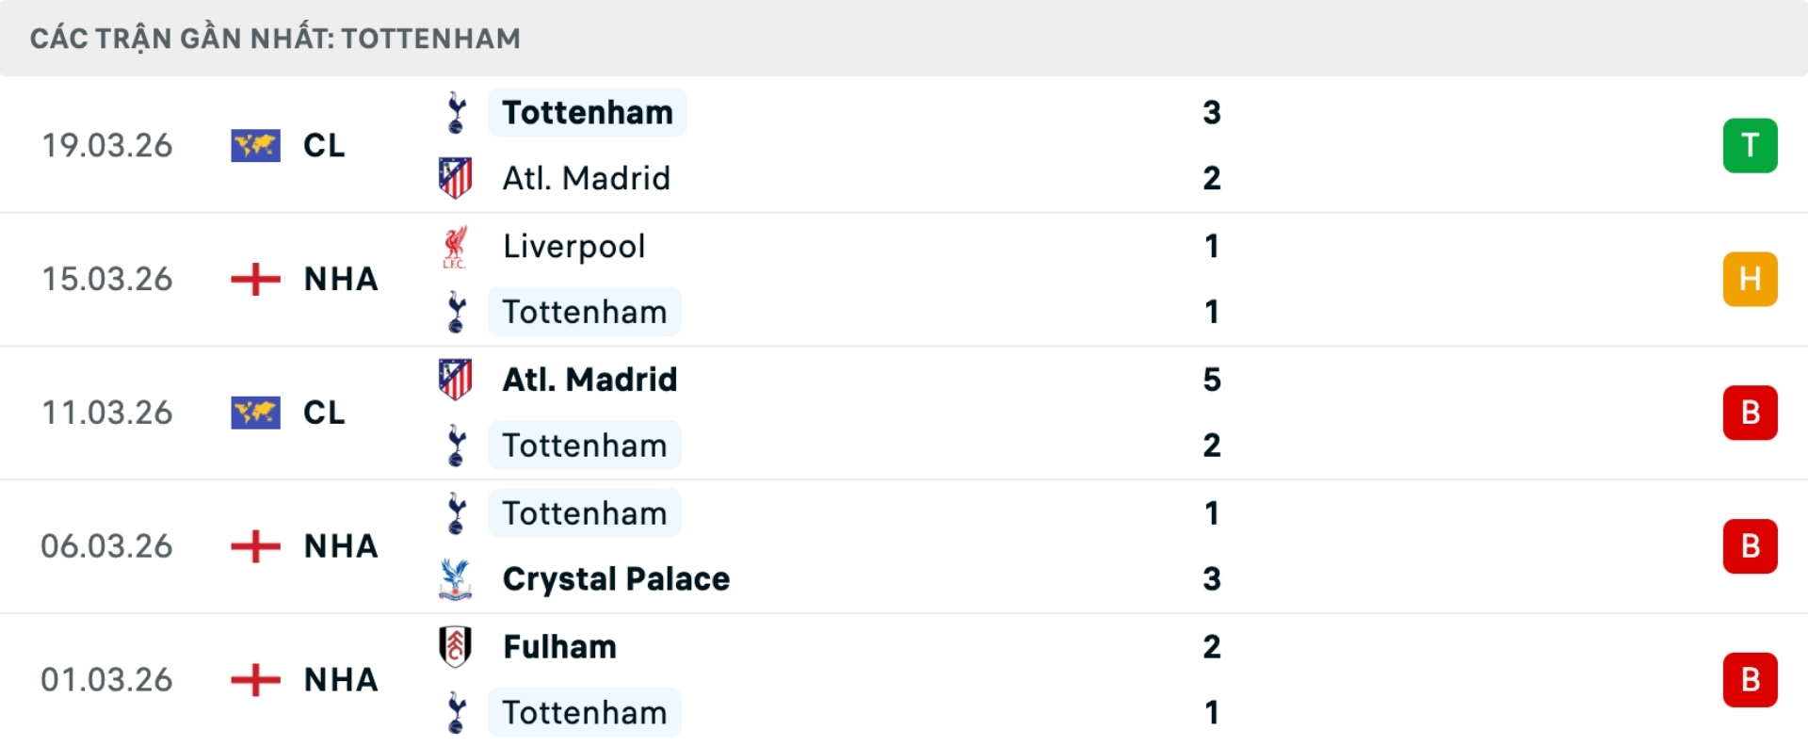Click the orange H draw badge
The width and height of the screenshot is (1808, 746).
click(x=1750, y=280)
